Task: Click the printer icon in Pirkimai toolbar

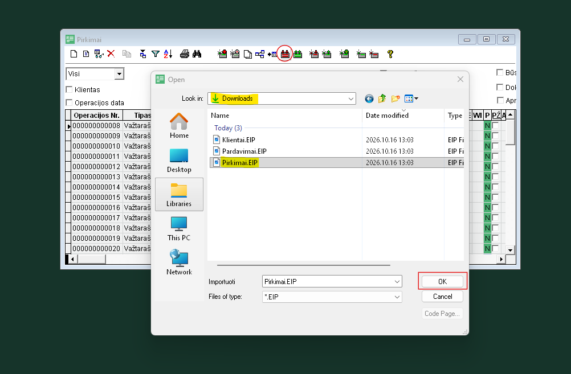Action: 185,54
